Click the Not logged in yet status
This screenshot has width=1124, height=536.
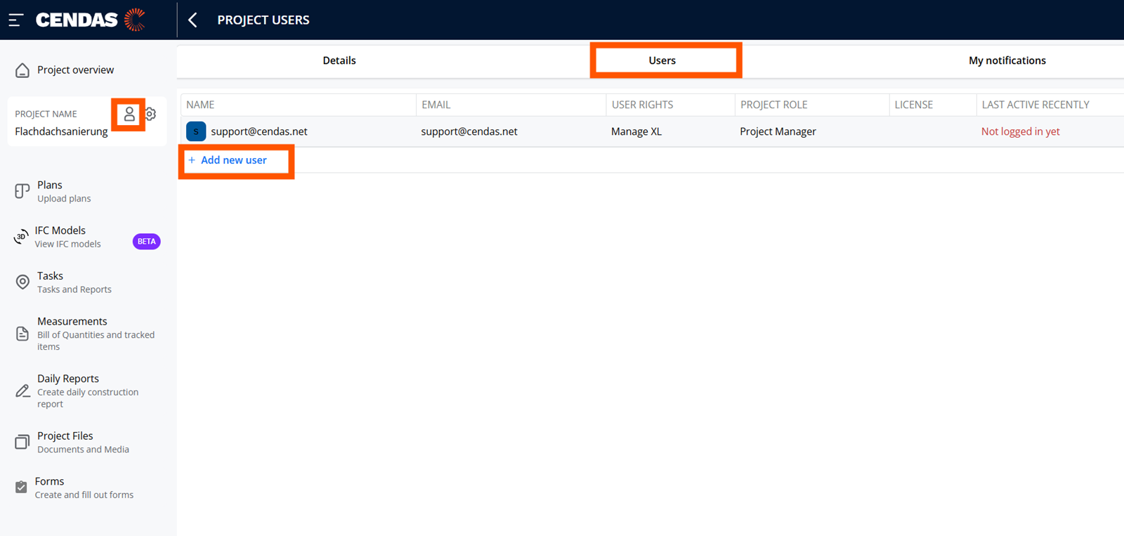point(1021,131)
